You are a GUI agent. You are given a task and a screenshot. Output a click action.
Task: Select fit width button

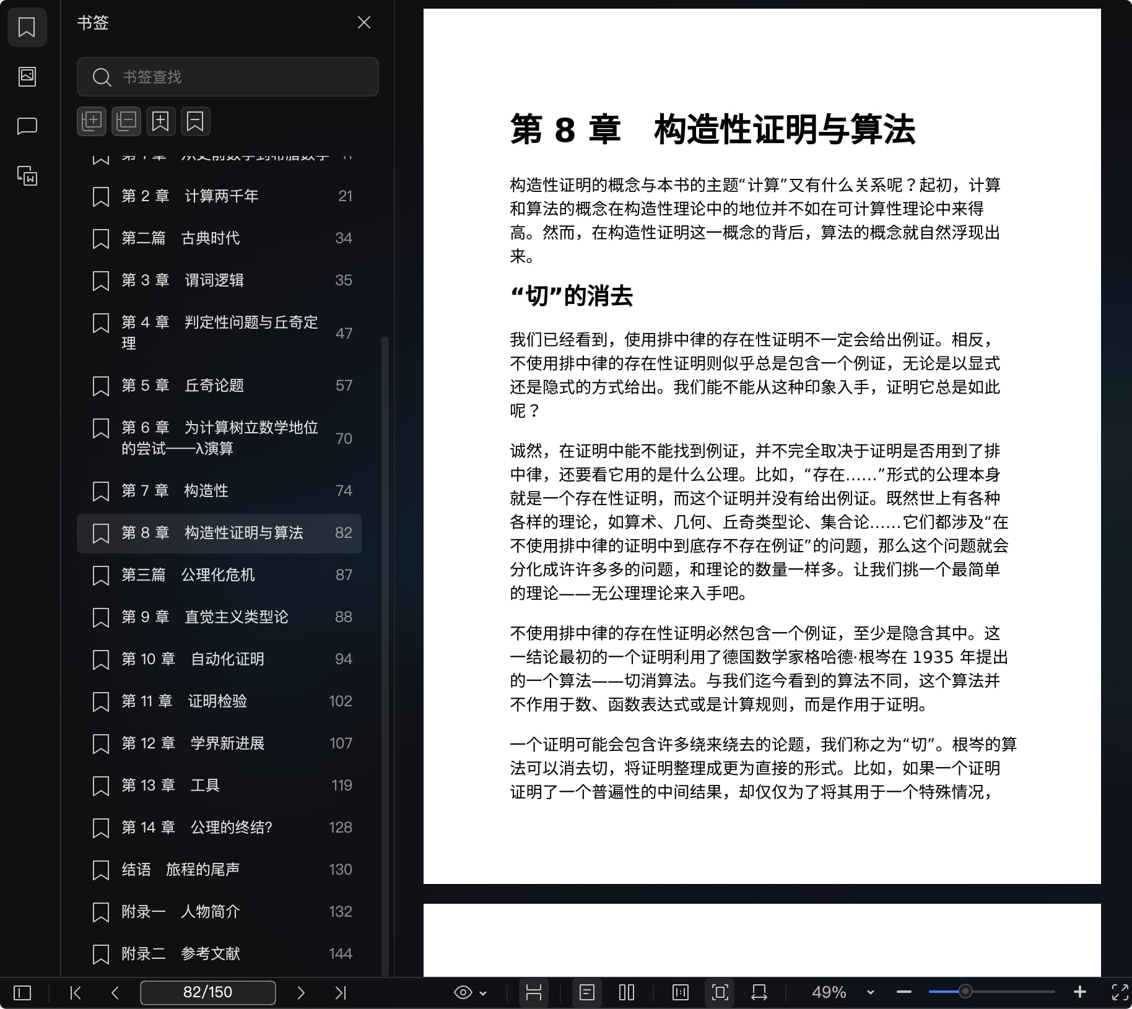pyautogui.click(x=759, y=992)
